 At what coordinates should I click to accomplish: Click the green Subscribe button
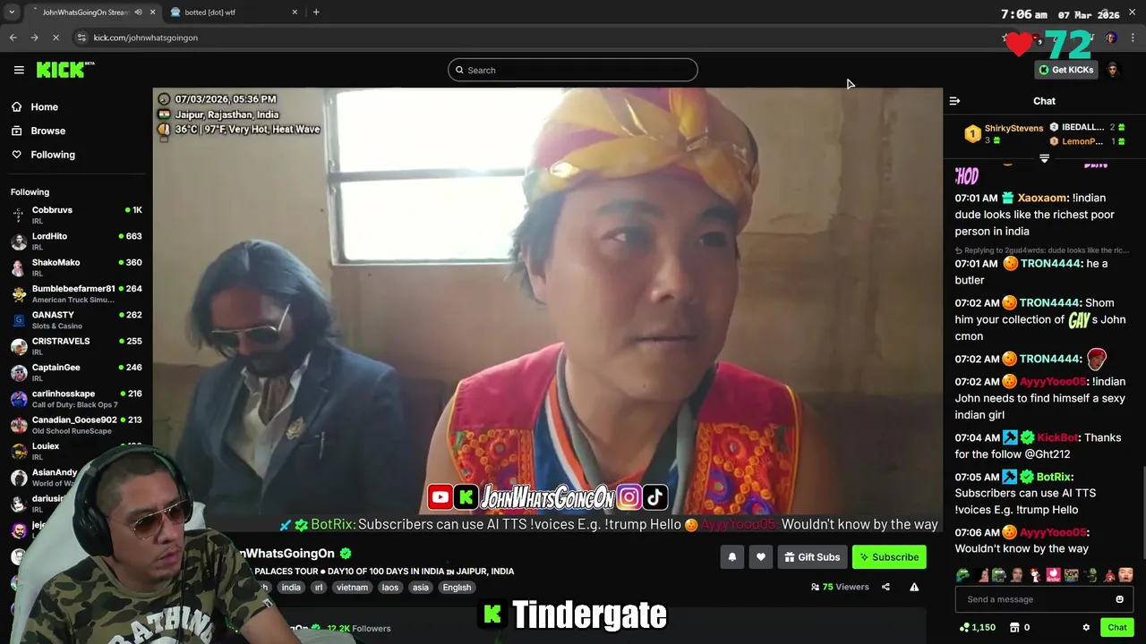point(889,556)
